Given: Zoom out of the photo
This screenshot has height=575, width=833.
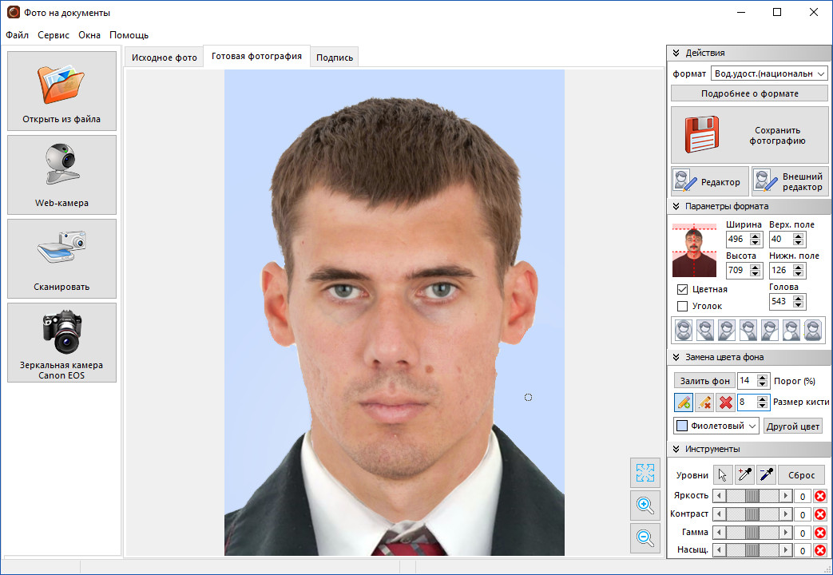Looking at the screenshot, I should [x=645, y=537].
